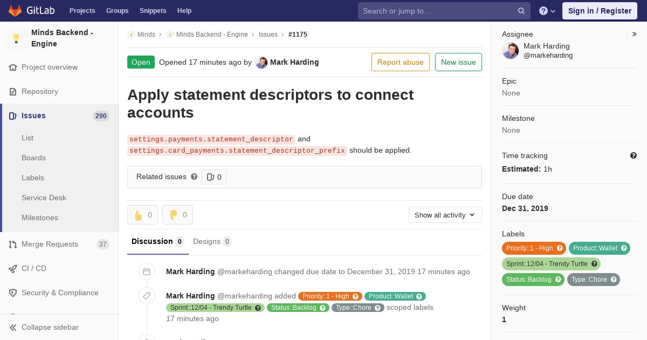This screenshot has width=647, height=340.
Task: Open the Show all activity dropdown
Action: (445, 215)
